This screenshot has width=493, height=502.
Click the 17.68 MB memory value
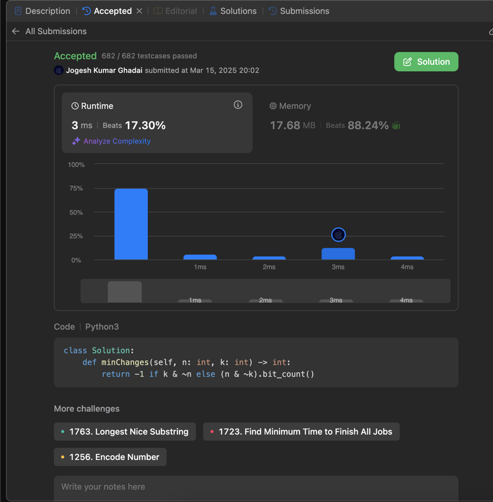292,125
